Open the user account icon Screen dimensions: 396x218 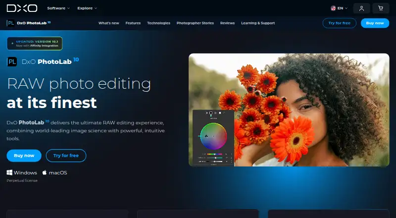(361, 8)
